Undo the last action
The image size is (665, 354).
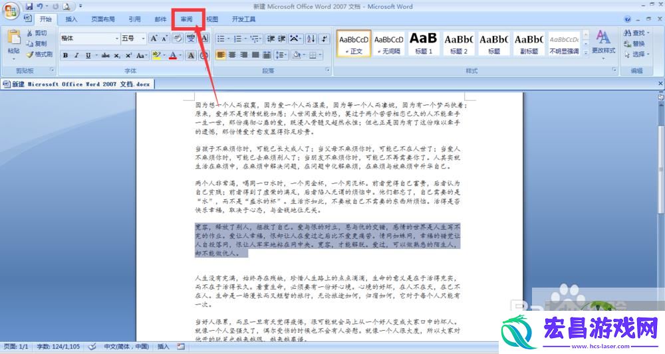tap(40, 7)
